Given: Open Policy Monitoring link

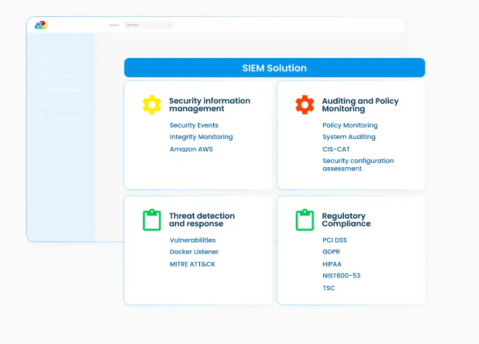Looking at the screenshot, I should 350,125.
